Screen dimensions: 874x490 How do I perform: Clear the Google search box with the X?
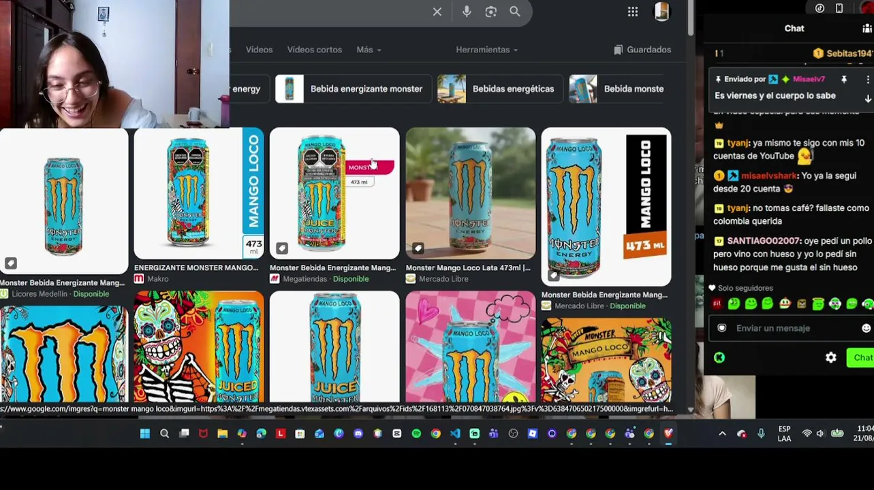[x=437, y=12]
